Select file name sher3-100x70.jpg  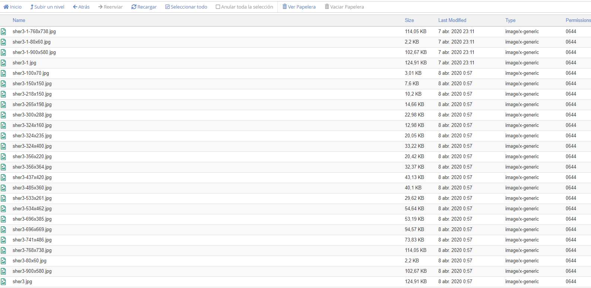31,73
